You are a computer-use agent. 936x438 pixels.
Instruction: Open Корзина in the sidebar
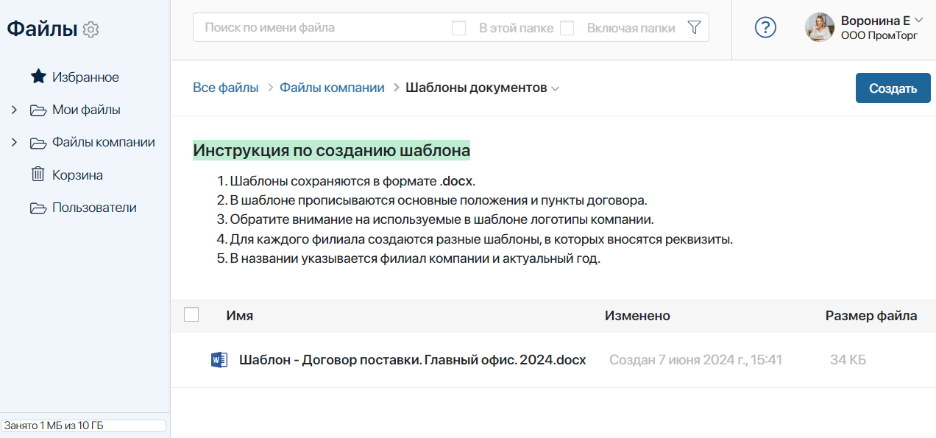coord(77,175)
